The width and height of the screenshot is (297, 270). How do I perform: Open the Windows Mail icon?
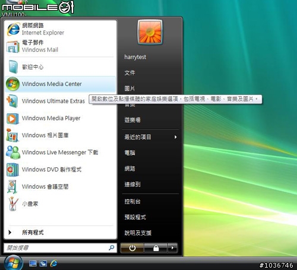pyautogui.click(x=13, y=47)
